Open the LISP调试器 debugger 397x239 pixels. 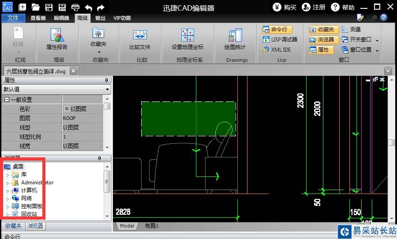pyautogui.click(x=280, y=40)
